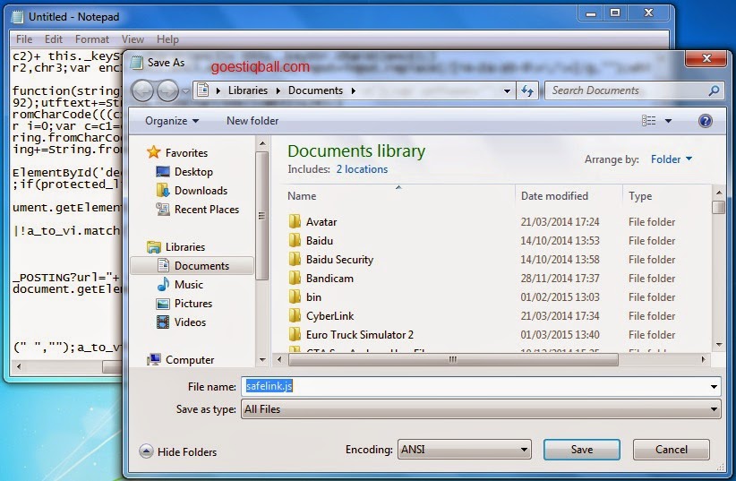Click the Cancel button
The width and height of the screenshot is (736, 481).
pos(671,450)
